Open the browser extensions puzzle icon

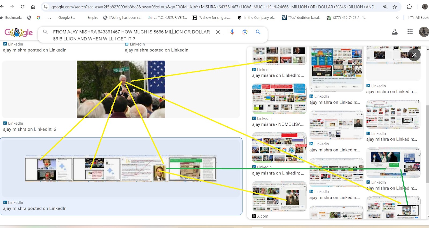[x=409, y=7]
